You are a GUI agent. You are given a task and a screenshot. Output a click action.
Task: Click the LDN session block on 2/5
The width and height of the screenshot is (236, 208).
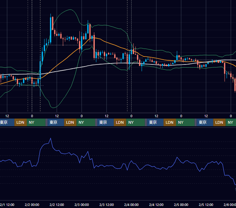pyautogui.click(x=219, y=122)
